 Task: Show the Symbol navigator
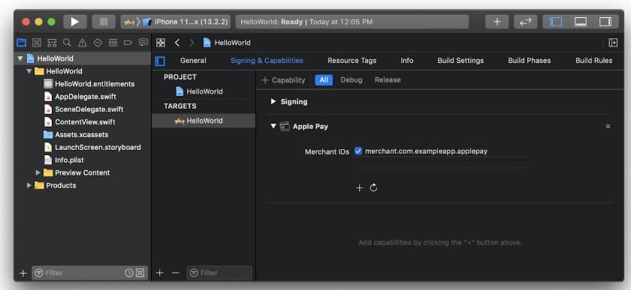pos(52,43)
